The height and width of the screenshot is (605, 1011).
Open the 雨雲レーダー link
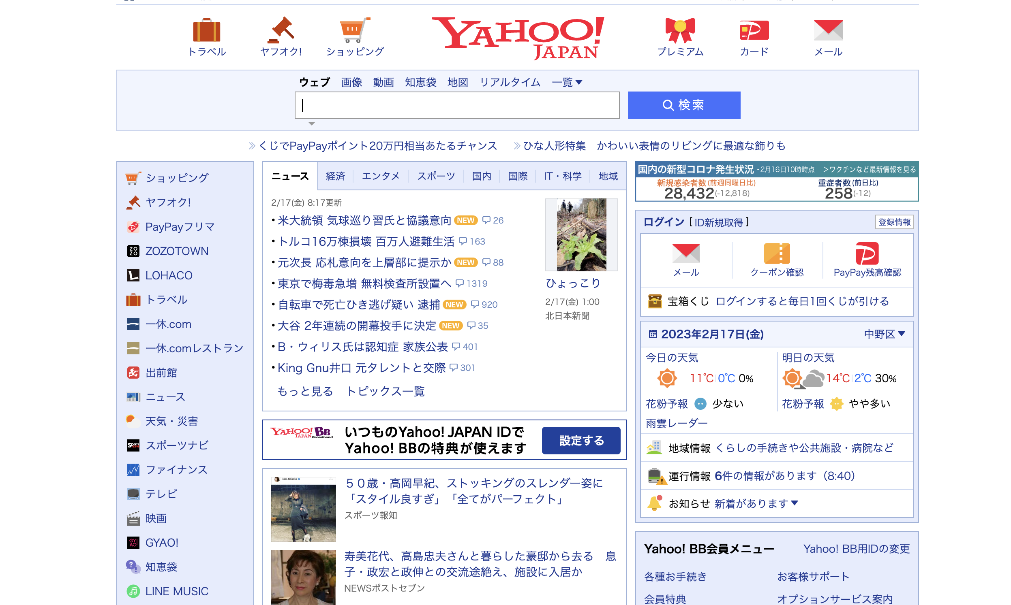click(x=677, y=423)
